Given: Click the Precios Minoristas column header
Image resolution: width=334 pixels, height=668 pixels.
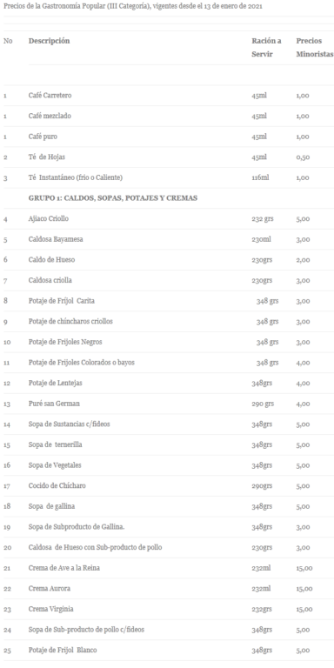Looking at the screenshot, I should click(315, 48).
